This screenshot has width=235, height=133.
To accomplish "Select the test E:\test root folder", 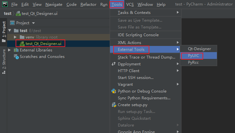I will [58, 31].
